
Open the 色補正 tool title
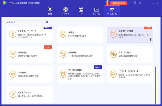[x=71, y=33]
